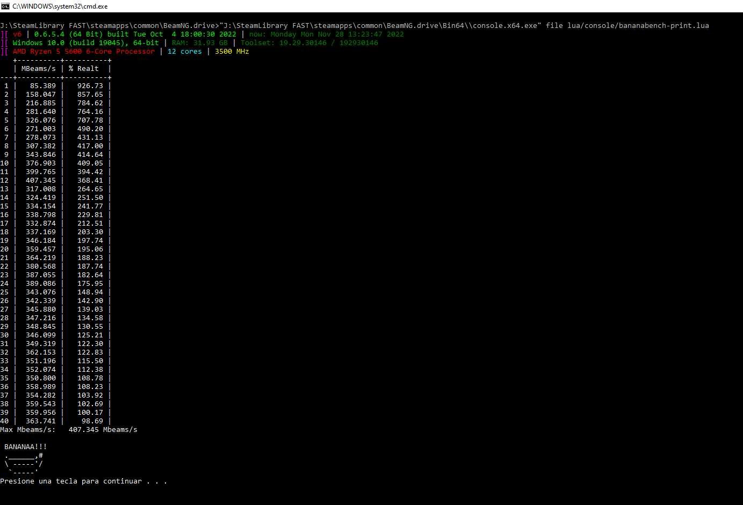Image resolution: width=743 pixels, height=505 pixels.
Task: Click the 12 cores text
Action: (185, 52)
